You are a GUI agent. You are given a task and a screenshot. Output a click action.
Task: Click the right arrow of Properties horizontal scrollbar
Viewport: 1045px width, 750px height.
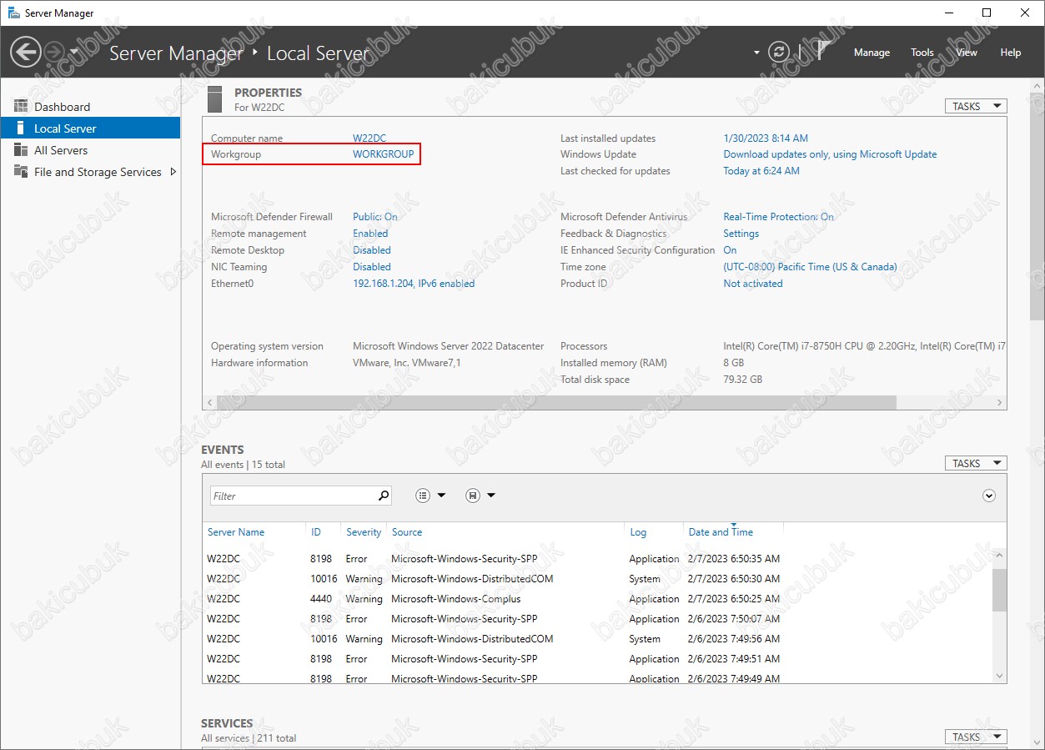point(1000,402)
